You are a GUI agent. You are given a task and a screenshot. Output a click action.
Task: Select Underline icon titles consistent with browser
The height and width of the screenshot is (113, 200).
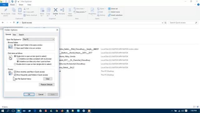(x=18, y=59)
